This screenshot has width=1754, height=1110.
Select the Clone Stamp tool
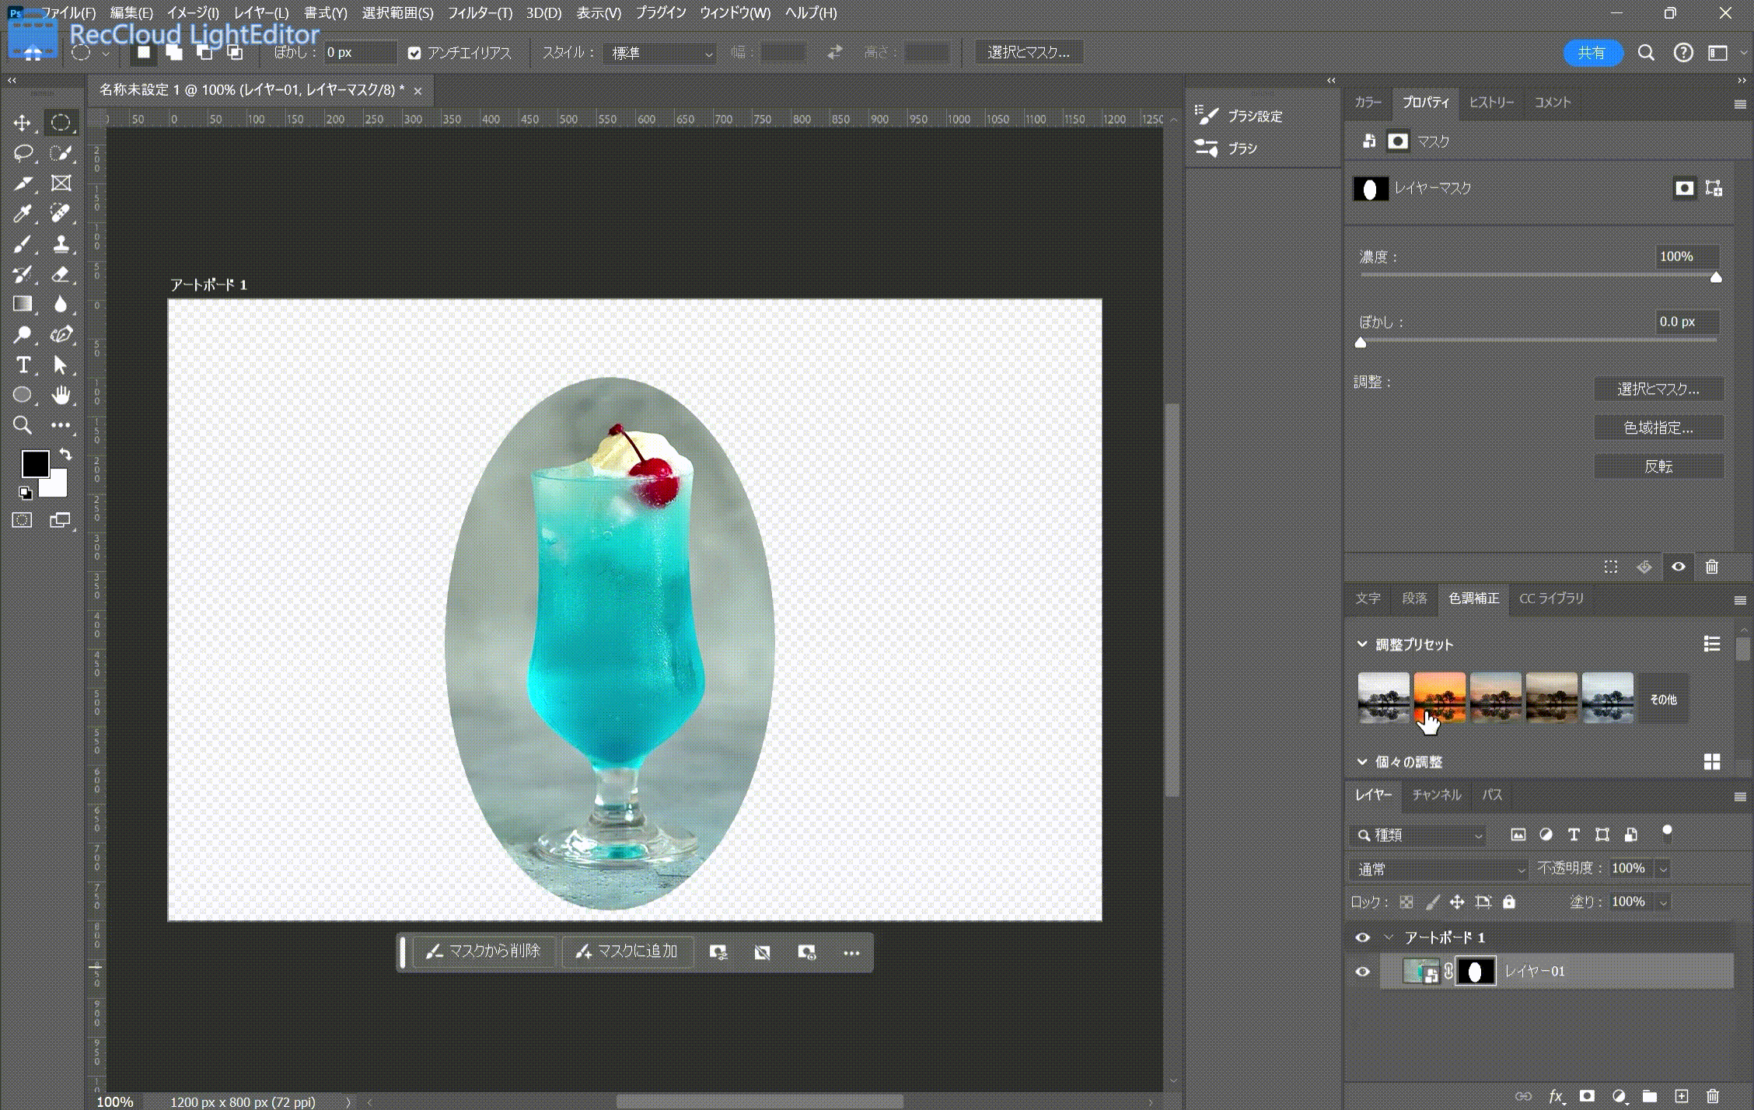pos(61,243)
